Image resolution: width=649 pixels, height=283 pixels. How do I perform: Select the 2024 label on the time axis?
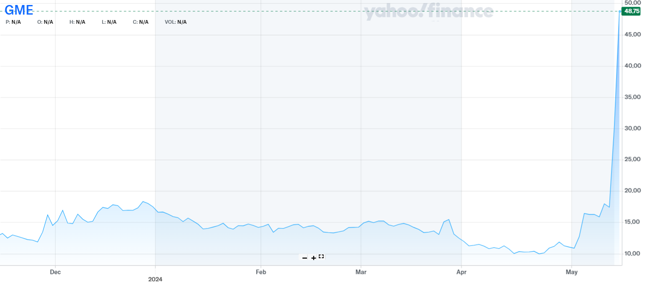[x=155, y=279]
